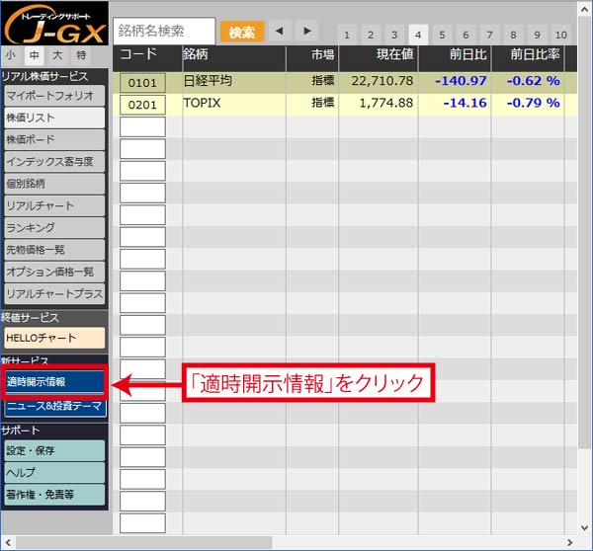The image size is (593, 551).
Task: Open ニュース&投資テーマ
Action: [52, 407]
